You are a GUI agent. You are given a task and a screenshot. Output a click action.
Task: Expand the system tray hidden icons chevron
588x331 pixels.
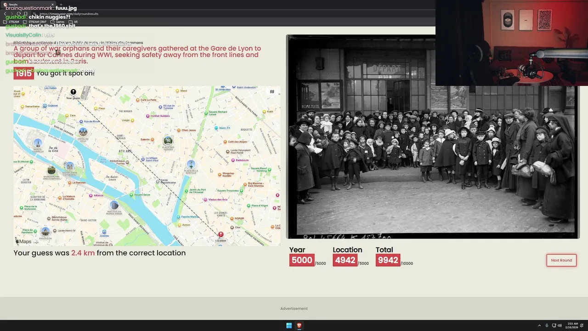[539, 325]
